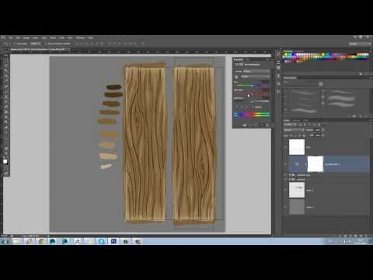
Task: Enable the Show Transform Controls checkbox
Action: (x=47, y=44)
